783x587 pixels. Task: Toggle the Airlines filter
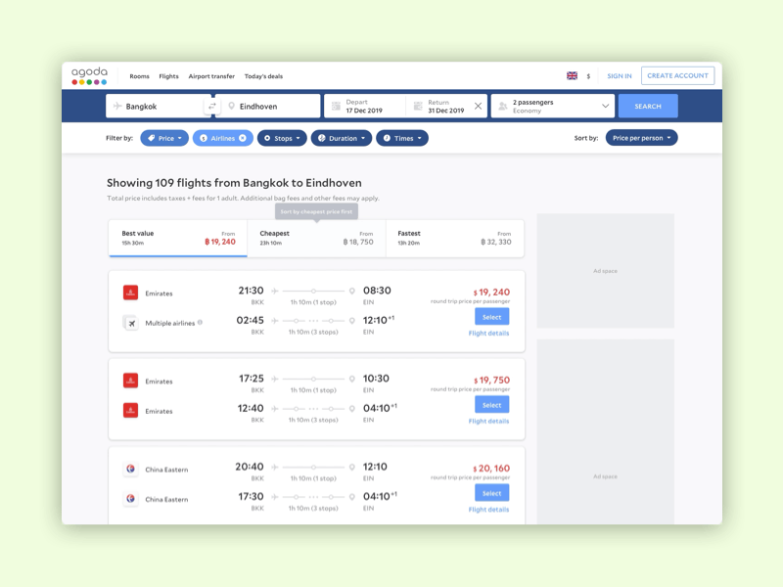click(222, 138)
